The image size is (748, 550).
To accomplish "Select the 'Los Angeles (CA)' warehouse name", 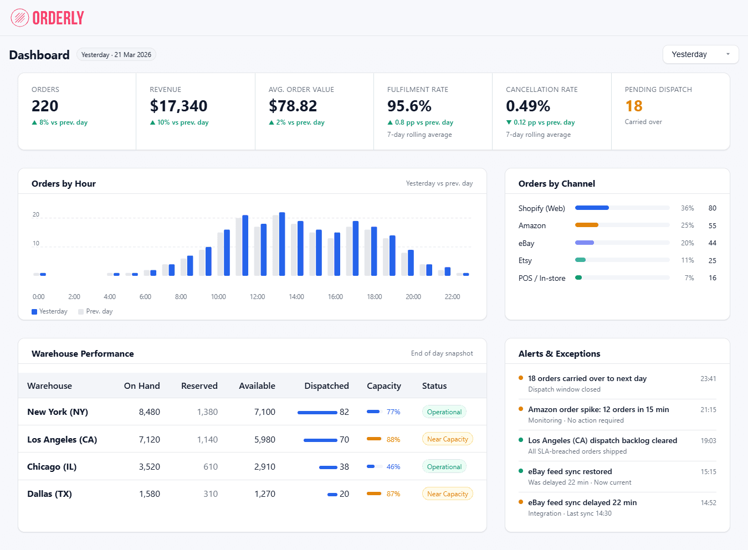I will (62, 440).
